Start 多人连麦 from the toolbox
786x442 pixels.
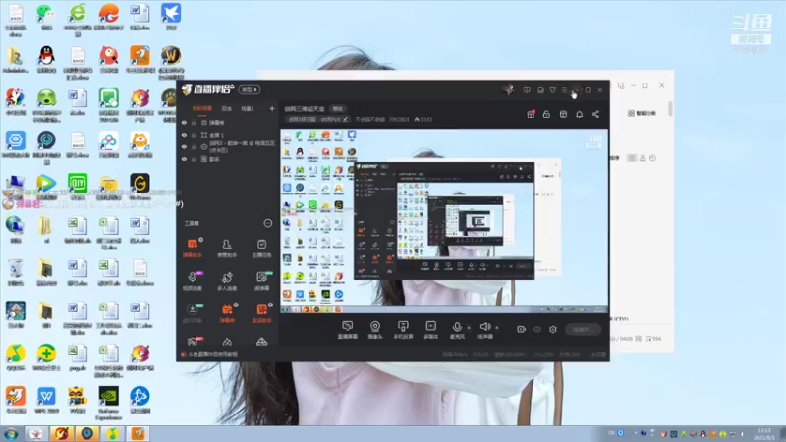[227, 281]
